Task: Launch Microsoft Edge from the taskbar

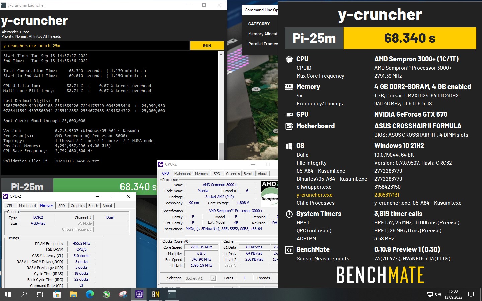Action: (90, 294)
